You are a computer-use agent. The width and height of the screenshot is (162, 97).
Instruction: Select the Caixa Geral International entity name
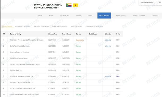point(19,58)
